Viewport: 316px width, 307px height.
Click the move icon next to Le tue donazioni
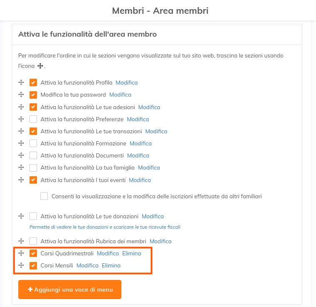click(x=21, y=216)
